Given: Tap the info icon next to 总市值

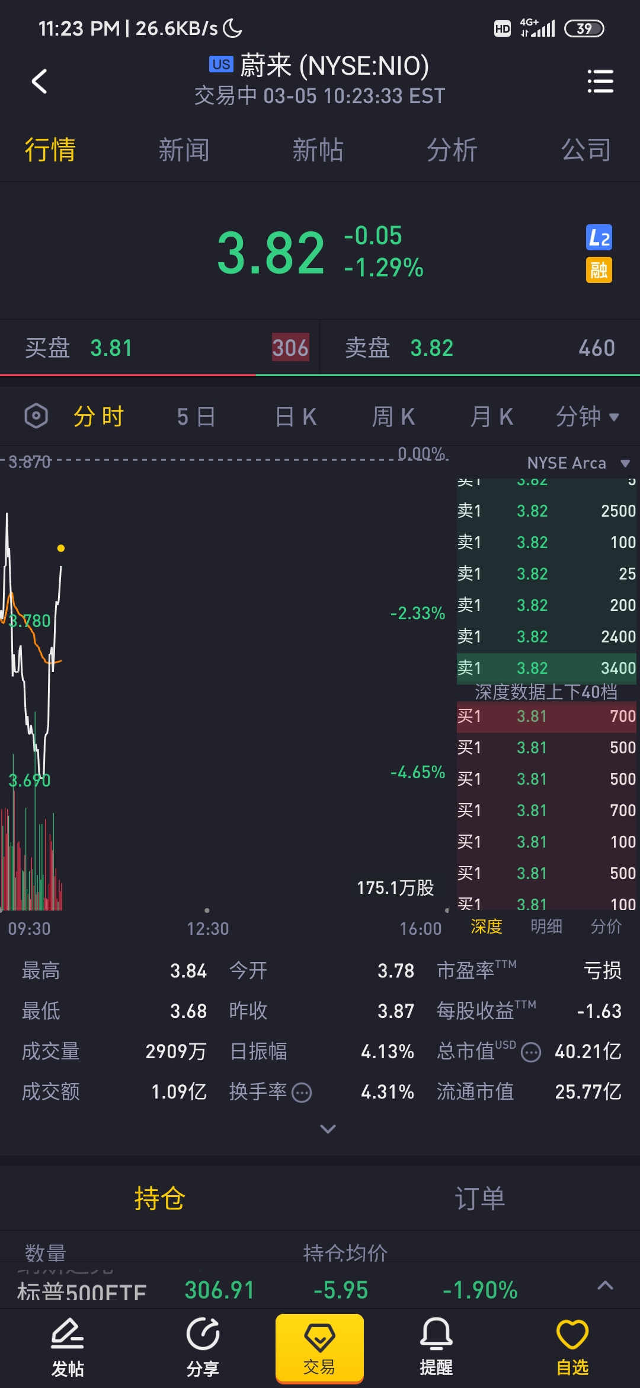Looking at the screenshot, I should (531, 1052).
